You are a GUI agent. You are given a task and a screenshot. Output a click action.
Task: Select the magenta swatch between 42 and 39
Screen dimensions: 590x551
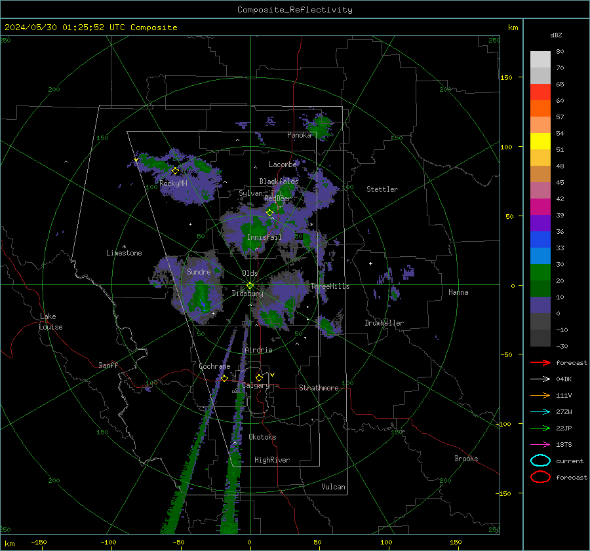[540, 206]
